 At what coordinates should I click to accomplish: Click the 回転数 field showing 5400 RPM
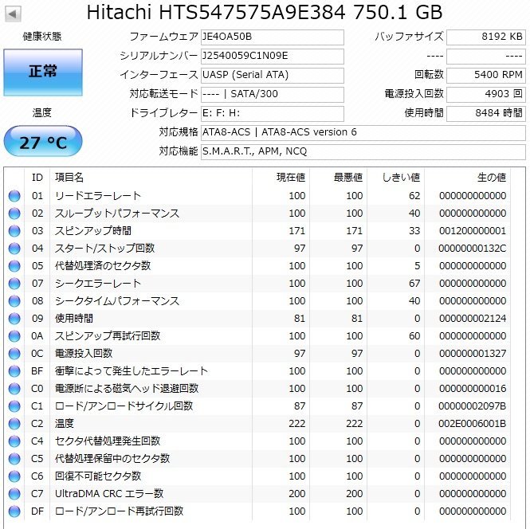tap(485, 75)
